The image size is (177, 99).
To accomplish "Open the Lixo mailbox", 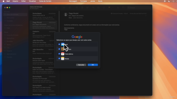I will tap(15, 48).
